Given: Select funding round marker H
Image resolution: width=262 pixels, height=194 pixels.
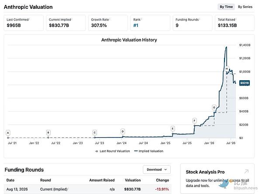Looking at the screenshot, I should point(227,68).
